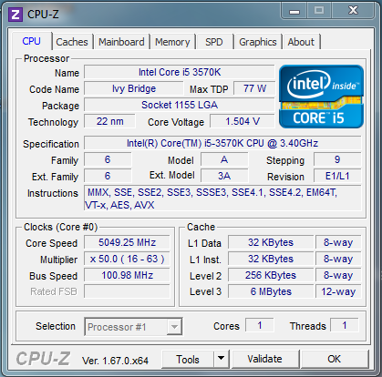
Task: Select the CPU tab
Action: click(32, 41)
